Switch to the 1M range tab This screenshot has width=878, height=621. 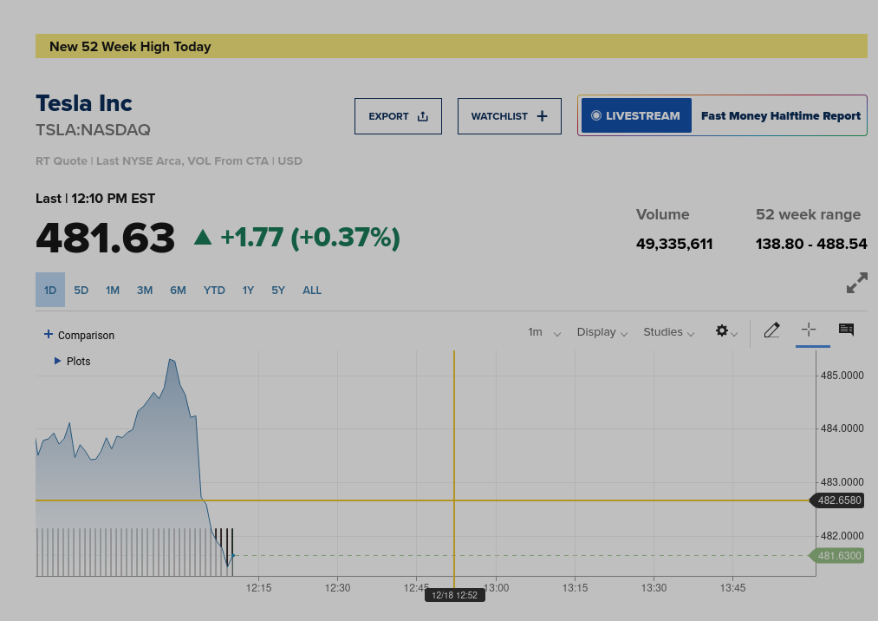pos(113,290)
